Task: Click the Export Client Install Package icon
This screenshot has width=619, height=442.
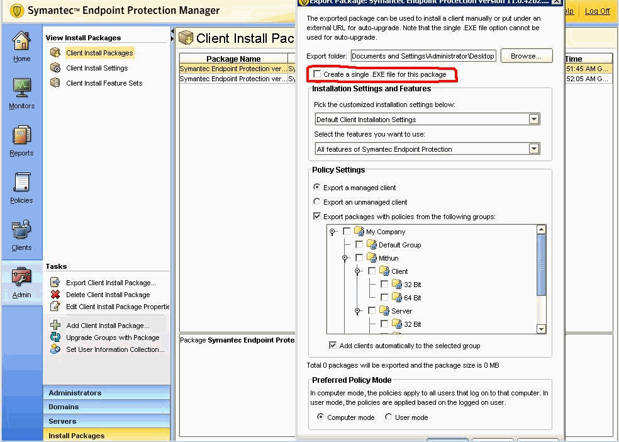Action: click(x=55, y=283)
